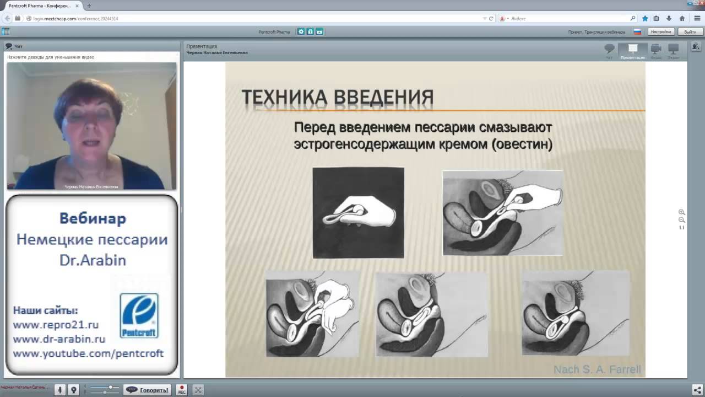The height and width of the screenshot is (397, 705).
Task: Click the gear icon beside Pentcroft Pharma
Action: tap(301, 32)
